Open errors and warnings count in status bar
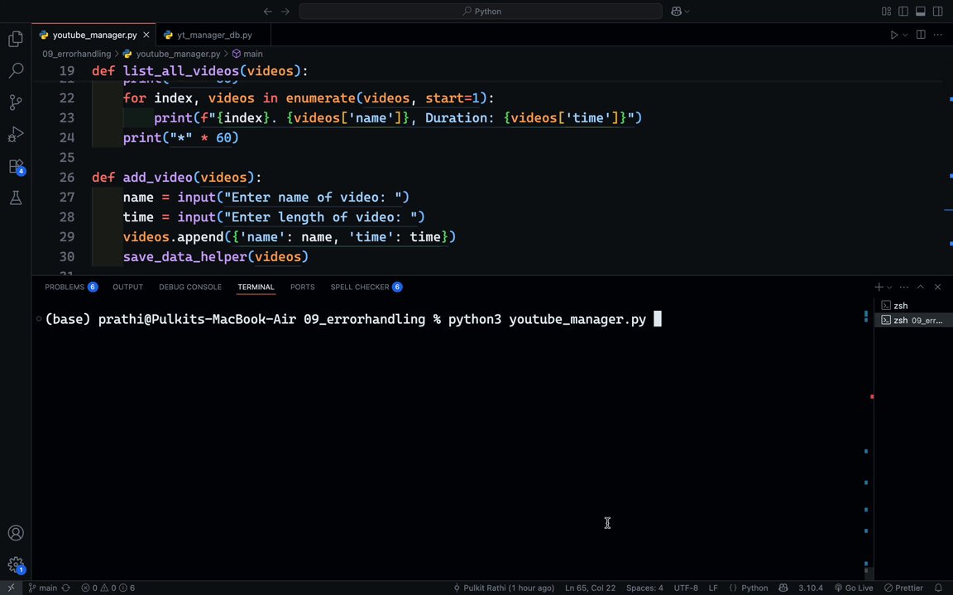 108,588
